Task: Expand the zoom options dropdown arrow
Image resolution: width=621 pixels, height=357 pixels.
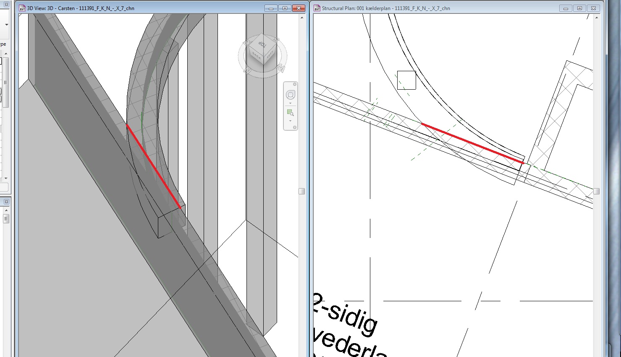Action: (x=291, y=121)
